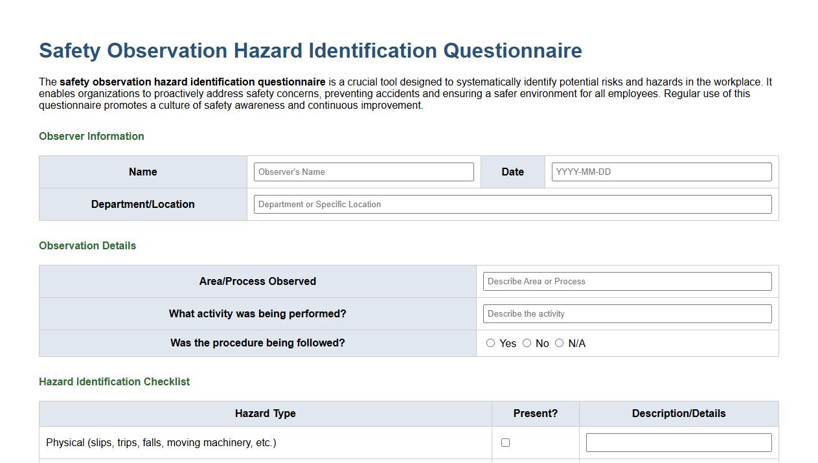Click the Present? column header
The width and height of the screenshot is (818, 463).
[x=535, y=413]
